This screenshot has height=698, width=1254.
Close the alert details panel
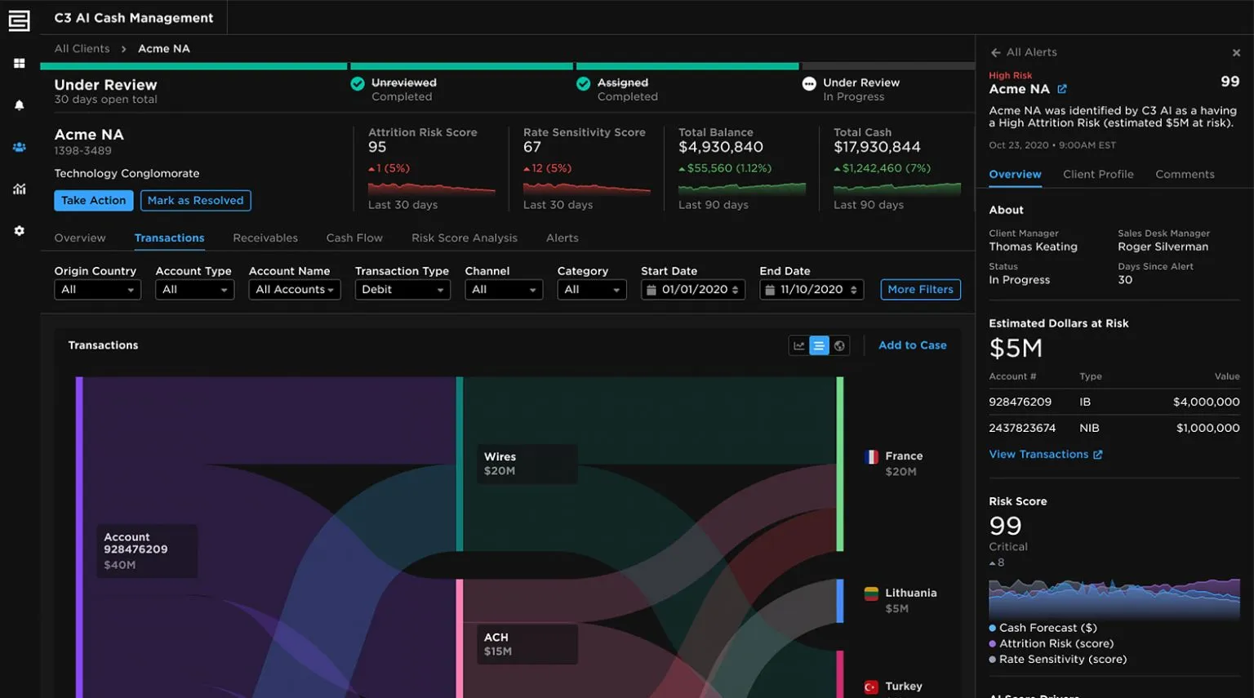pyautogui.click(x=1236, y=53)
